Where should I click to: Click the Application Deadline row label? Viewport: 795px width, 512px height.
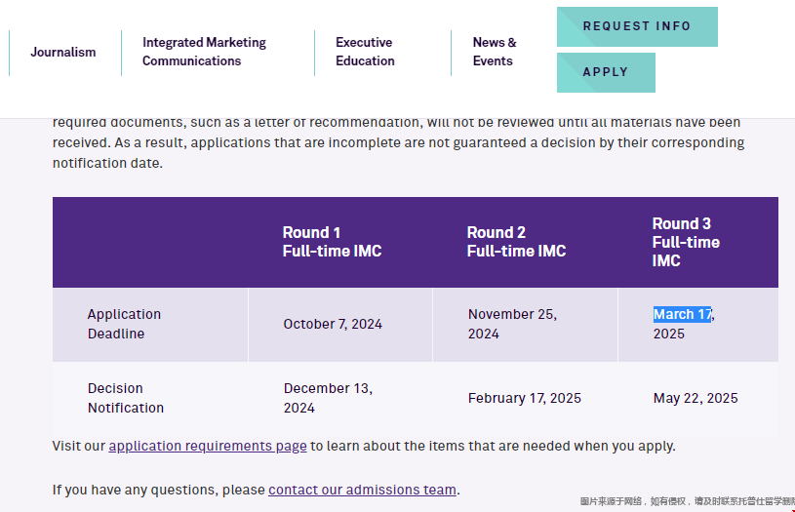124,324
